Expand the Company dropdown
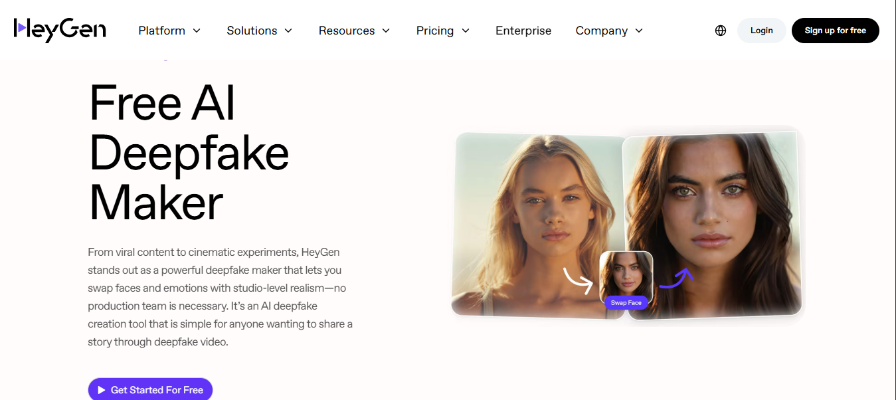Image resolution: width=896 pixels, height=400 pixels. click(x=608, y=30)
